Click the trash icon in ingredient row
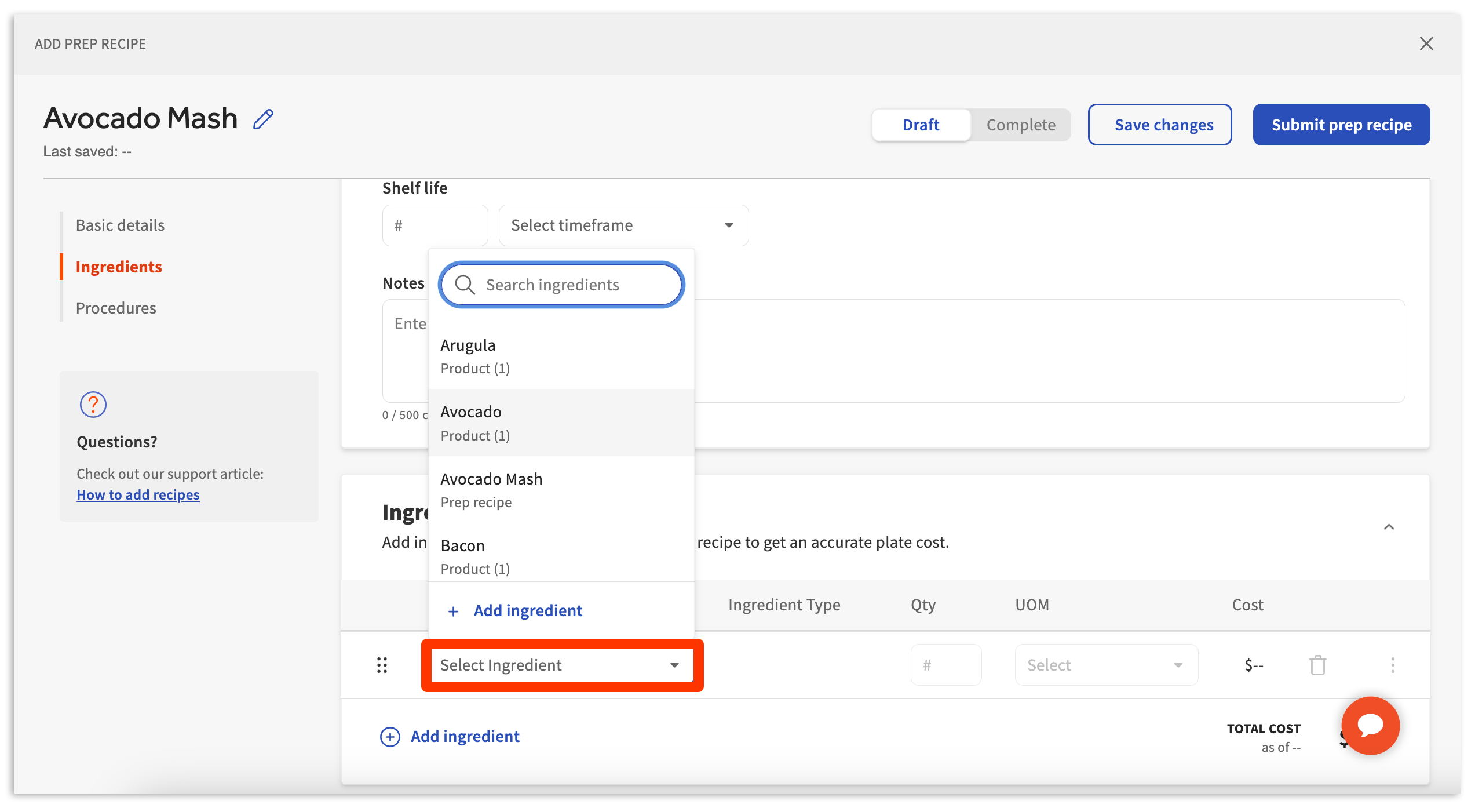The width and height of the screenshot is (1475, 808). point(1317,665)
